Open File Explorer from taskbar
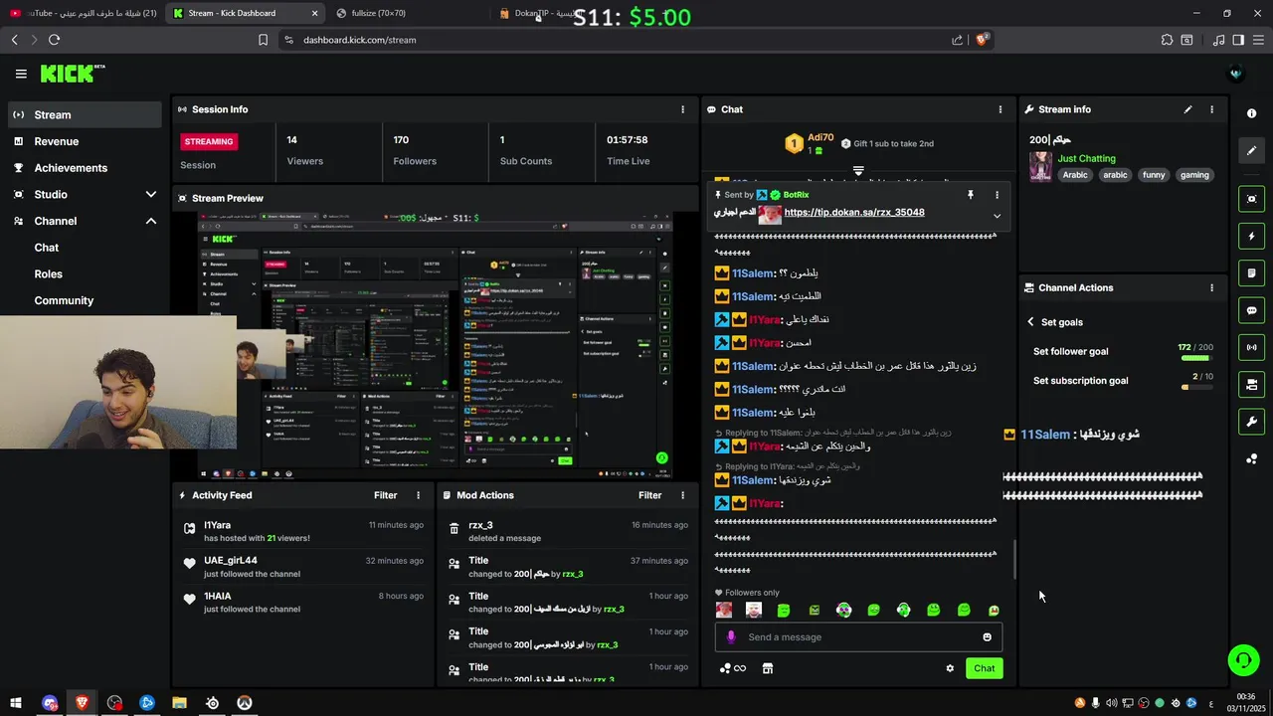The height and width of the screenshot is (716, 1273). point(179,703)
